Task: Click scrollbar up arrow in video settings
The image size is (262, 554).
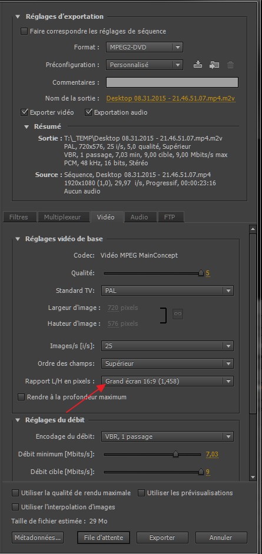Action: (253, 229)
